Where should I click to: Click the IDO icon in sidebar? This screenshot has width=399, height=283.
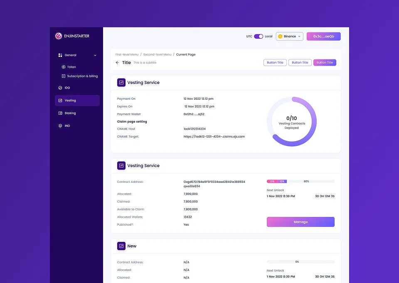point(60,88)
